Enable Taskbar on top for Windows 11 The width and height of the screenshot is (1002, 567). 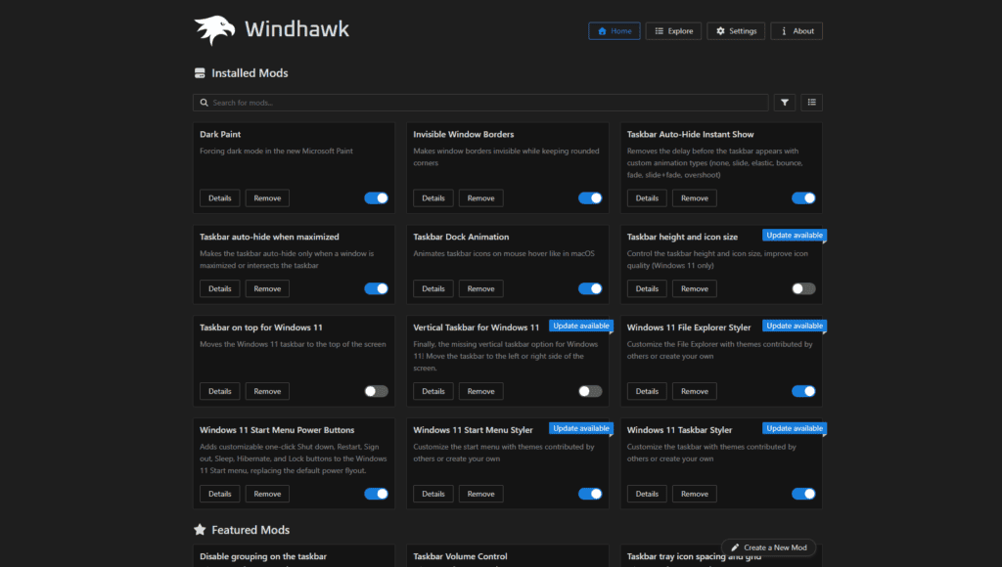coord(377,391)
